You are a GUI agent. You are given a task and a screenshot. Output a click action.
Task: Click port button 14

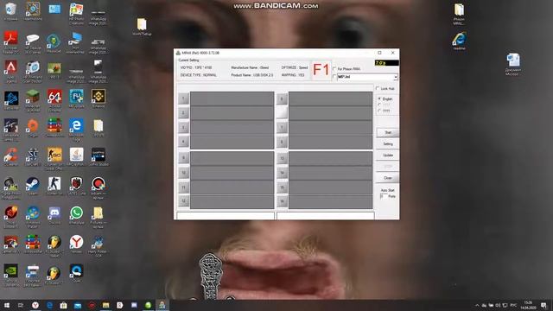(x=282, y=173)
